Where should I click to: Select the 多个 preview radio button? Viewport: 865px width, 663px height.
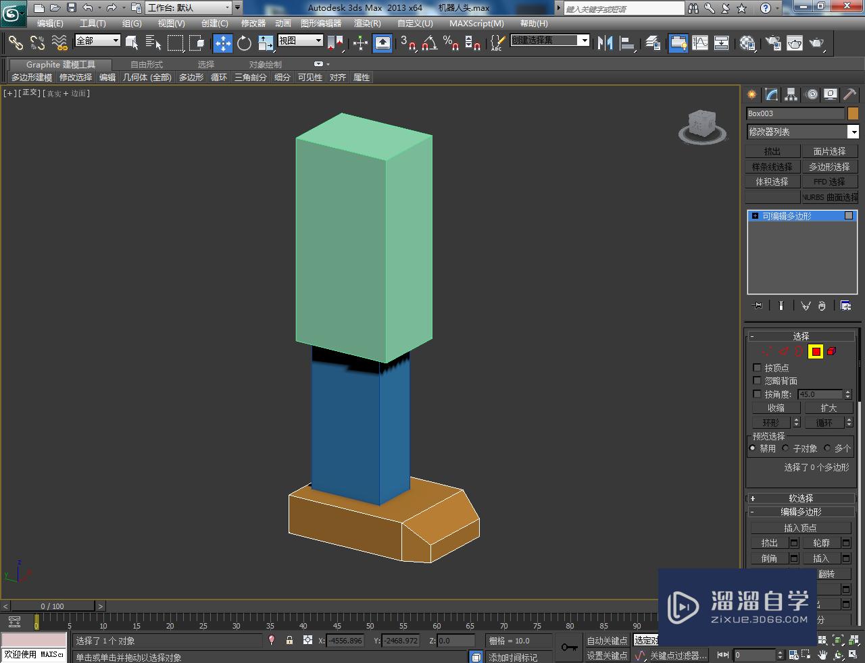coord(827,448)
